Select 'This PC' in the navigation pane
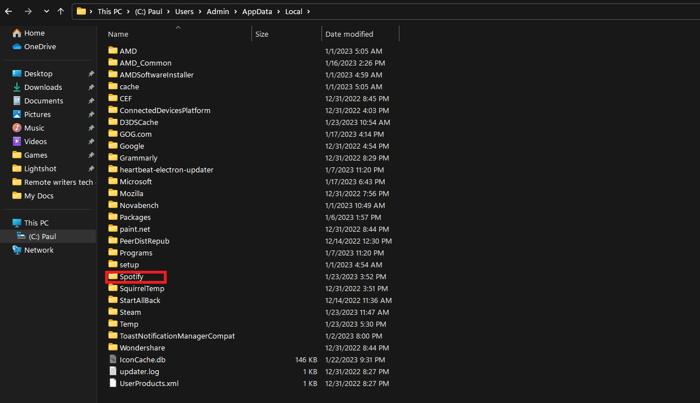Screen dimensions: 700x403 pos(31,223)
